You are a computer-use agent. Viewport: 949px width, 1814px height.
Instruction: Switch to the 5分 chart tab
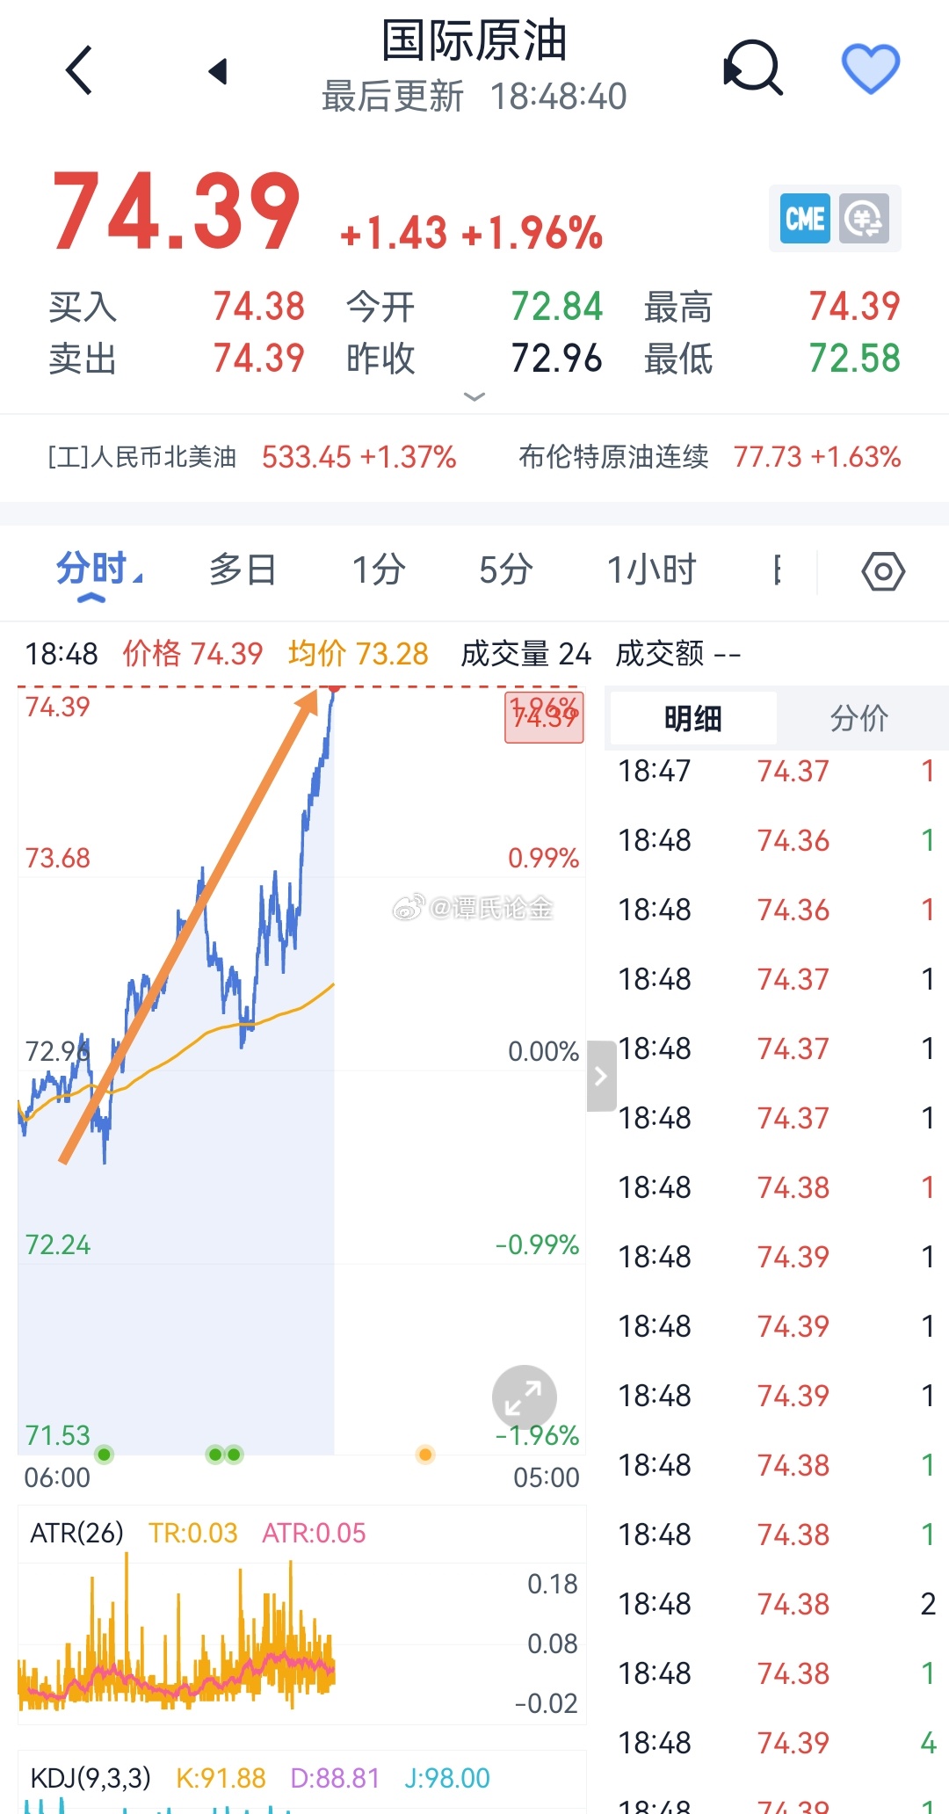point(505,570)
